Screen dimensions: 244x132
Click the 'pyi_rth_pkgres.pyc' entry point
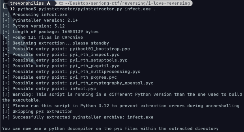pos(93,77)
